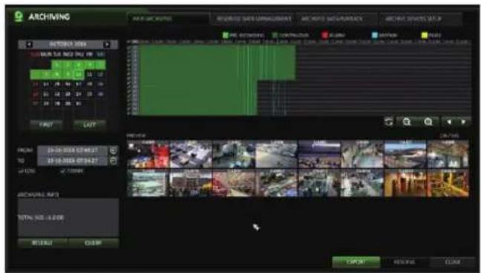
Task: Click the QUERY button under Archiving Info
Action: click(94, 243)
